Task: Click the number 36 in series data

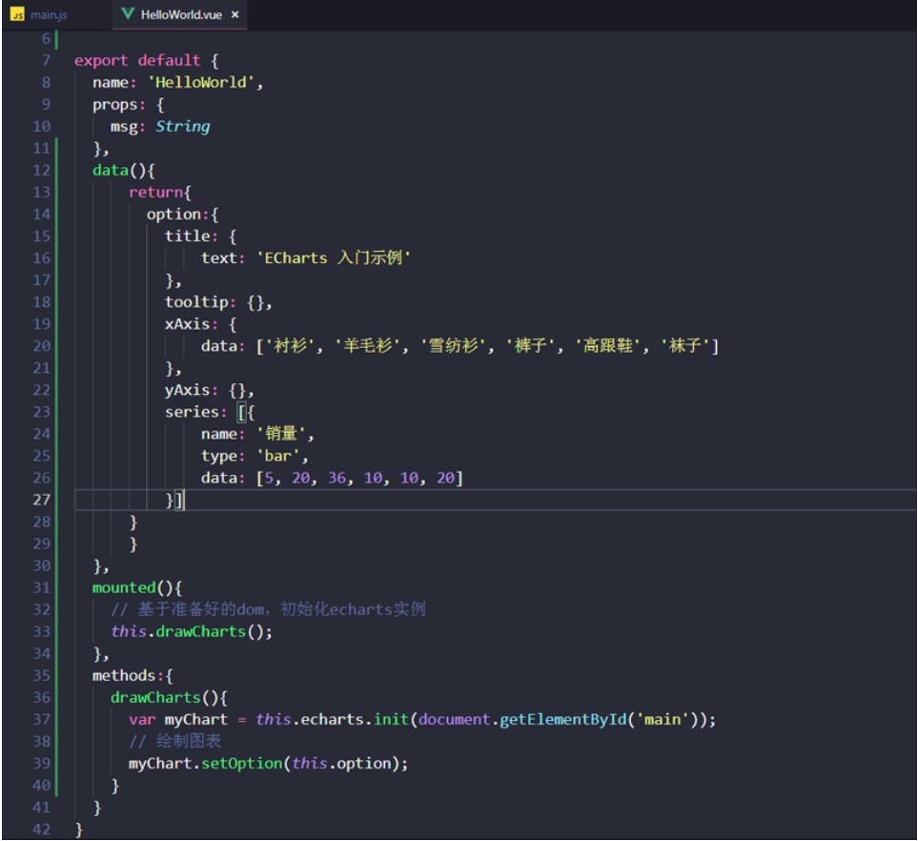Action: pos(337,478)
